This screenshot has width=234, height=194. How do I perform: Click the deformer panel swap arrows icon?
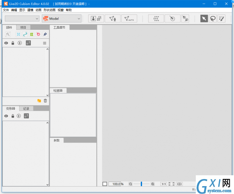27,116
